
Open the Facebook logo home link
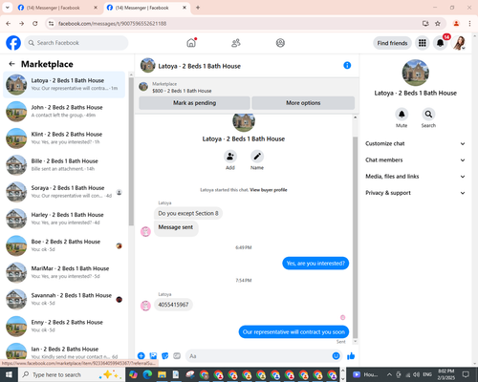[13, 43]
